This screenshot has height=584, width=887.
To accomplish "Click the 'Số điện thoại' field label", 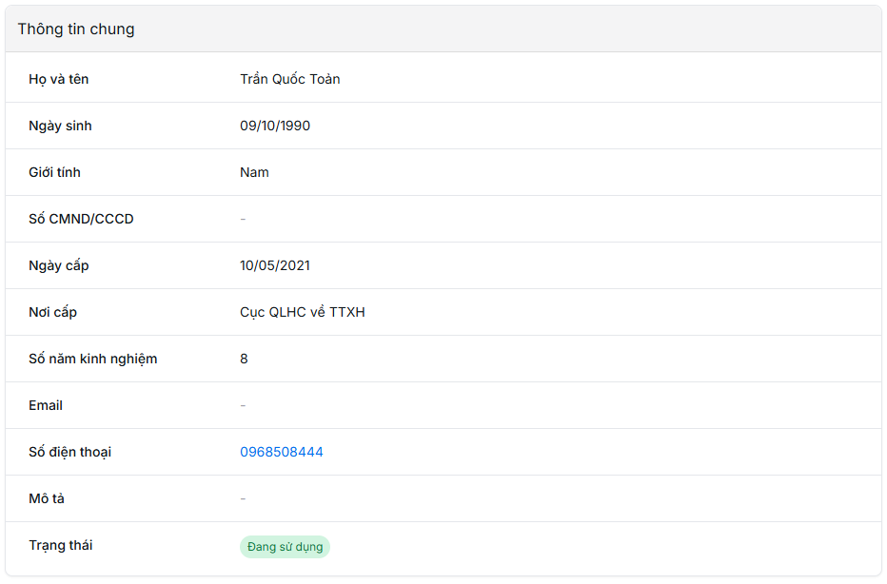I will pos(69,452).
